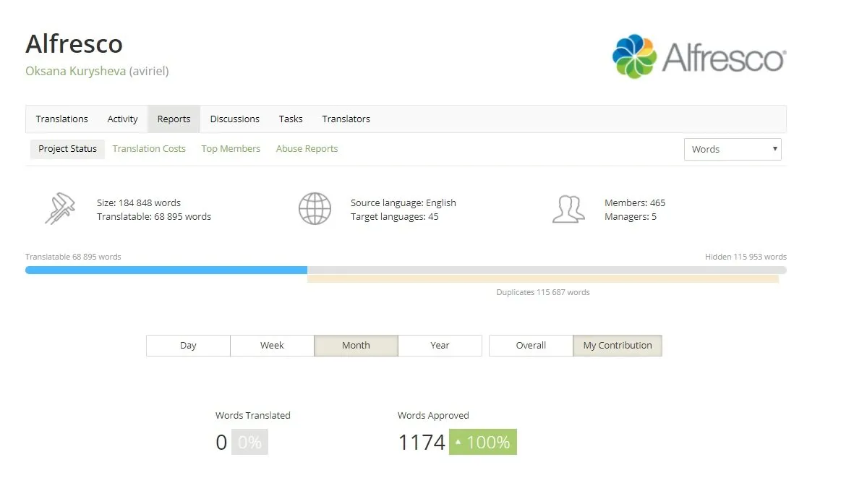This screenshot has width=854, height=478.
Task: Click 'Hidden 115 953 words' label
Action: click(x=746, y=257)
